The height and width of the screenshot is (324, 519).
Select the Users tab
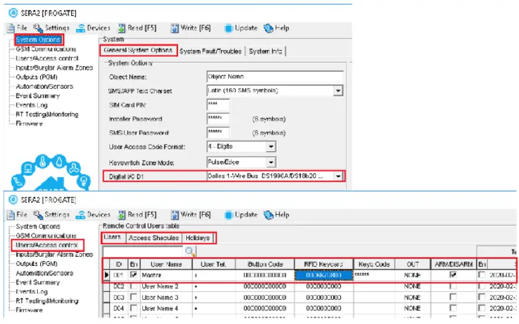pyautogui.click(x=113, y=238)
